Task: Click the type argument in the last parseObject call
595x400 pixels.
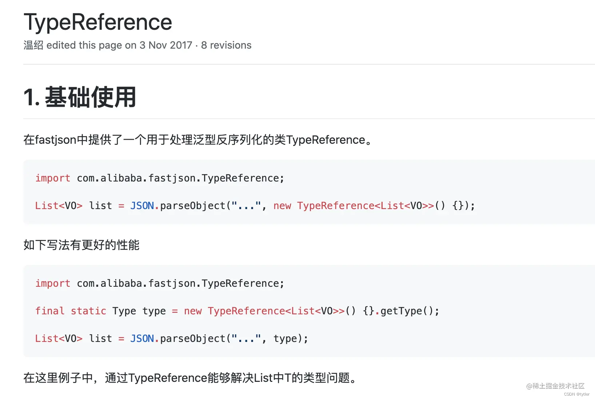Action: click(x=285, y=339)
